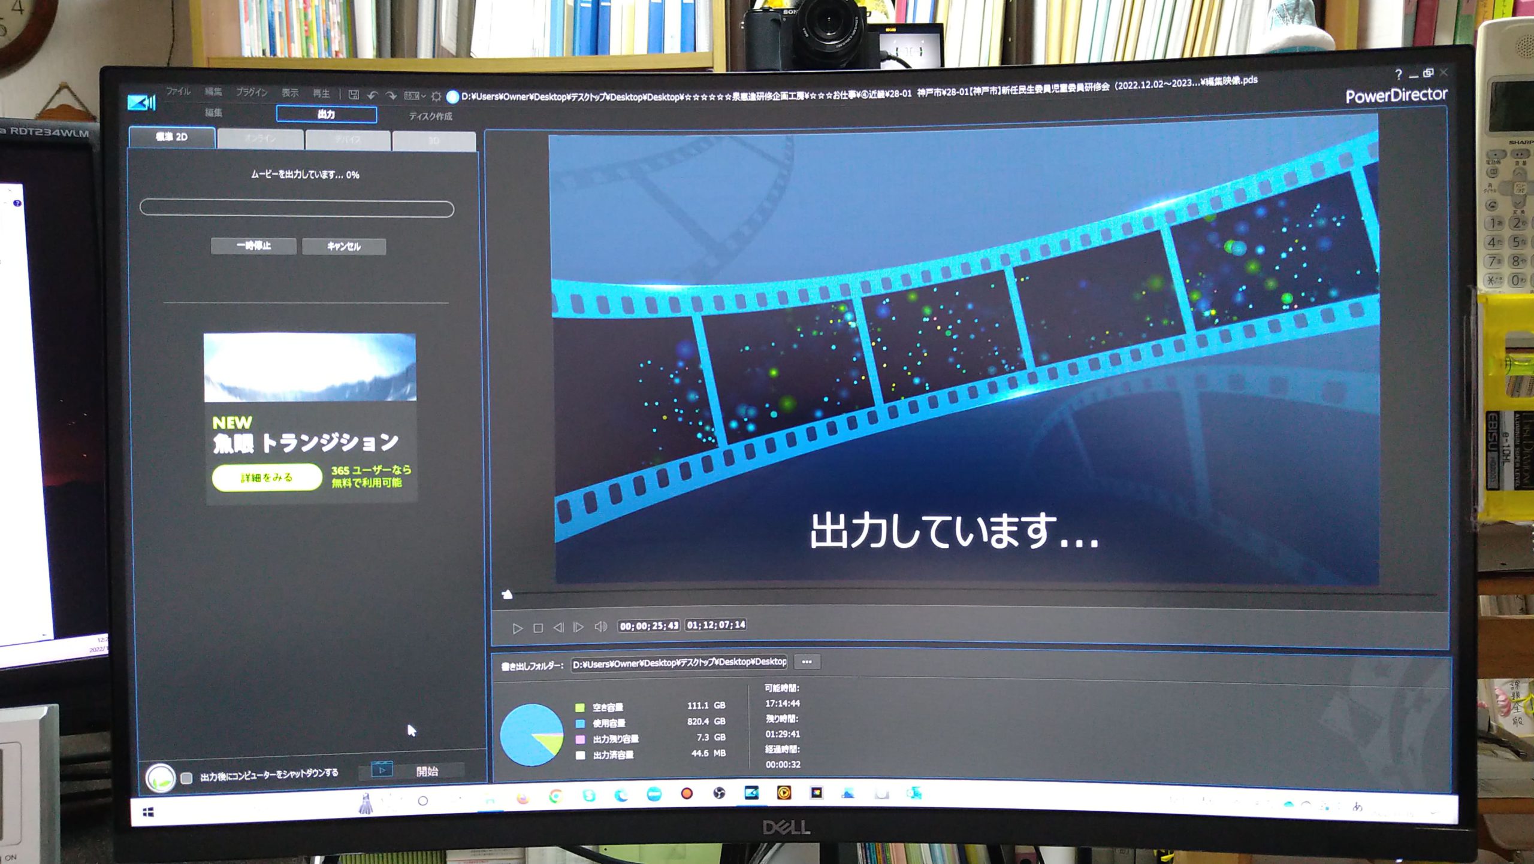Click the 111.1 GB free space value
Image resolution: width=1534 pixels, height=864 pixels.
tap(706, 706)
